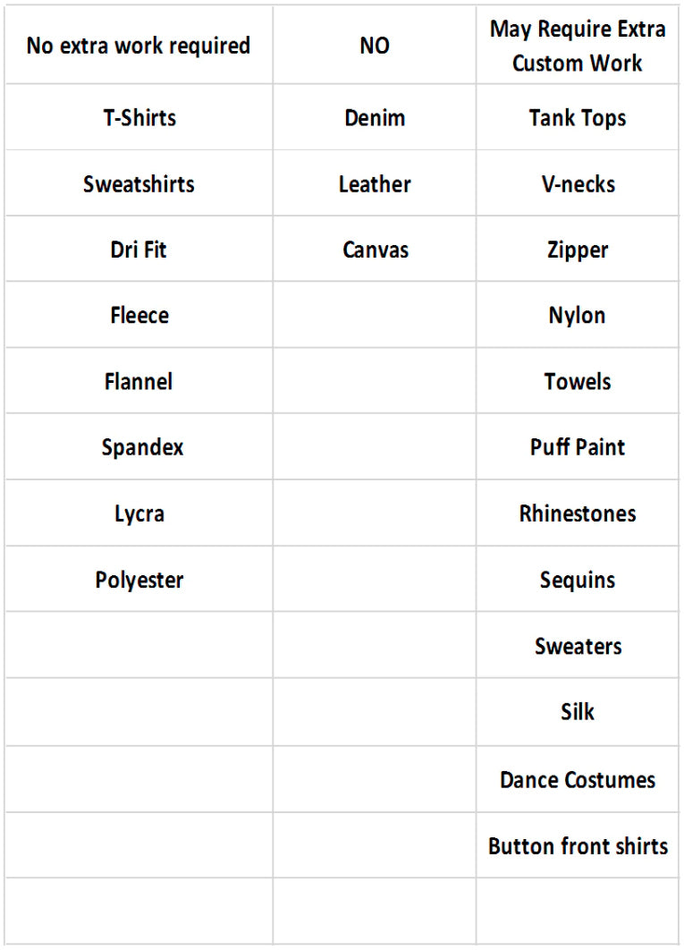Select the Puff Paint cell
Image resolution: width=684 pixels, height=950 pixels.
(578, 447)
